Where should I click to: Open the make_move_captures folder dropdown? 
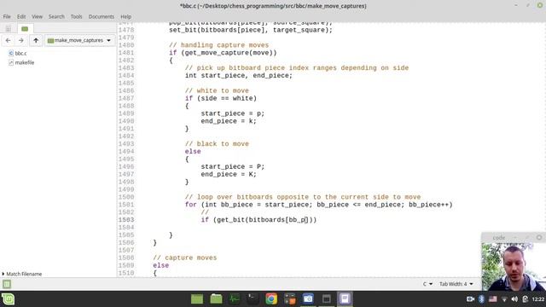(x=79, y=40)
